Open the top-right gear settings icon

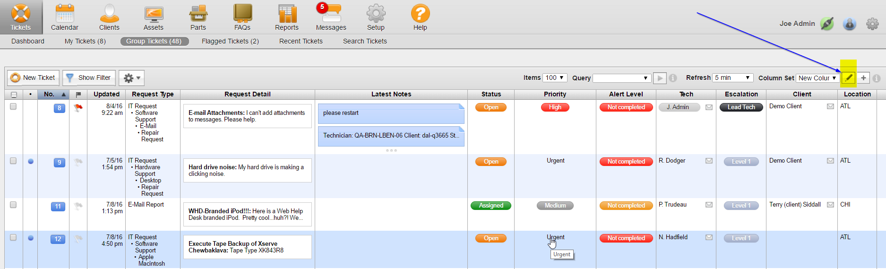[x=872, y=24]
